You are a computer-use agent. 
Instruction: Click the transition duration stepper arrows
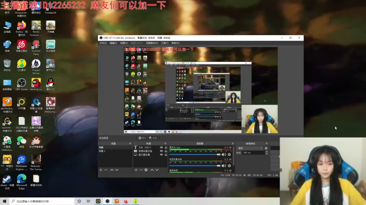267,153
